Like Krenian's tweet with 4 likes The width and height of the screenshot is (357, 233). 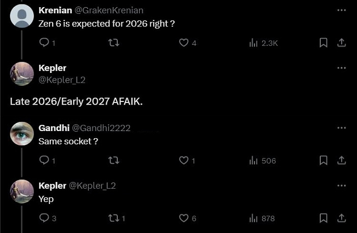(x=184, y=42)
